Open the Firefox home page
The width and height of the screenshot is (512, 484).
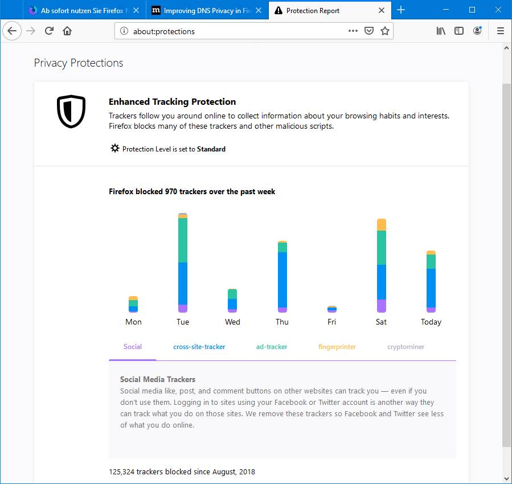pos(67,31)
